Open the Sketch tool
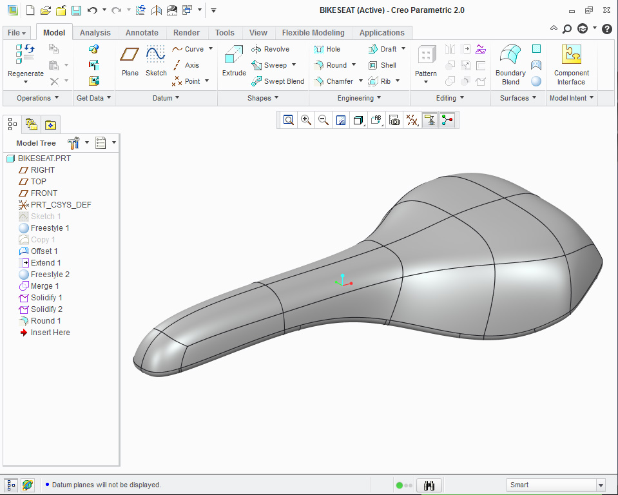Image resolution: width=618 pixels, height=495 pixels. coord(156,61)
